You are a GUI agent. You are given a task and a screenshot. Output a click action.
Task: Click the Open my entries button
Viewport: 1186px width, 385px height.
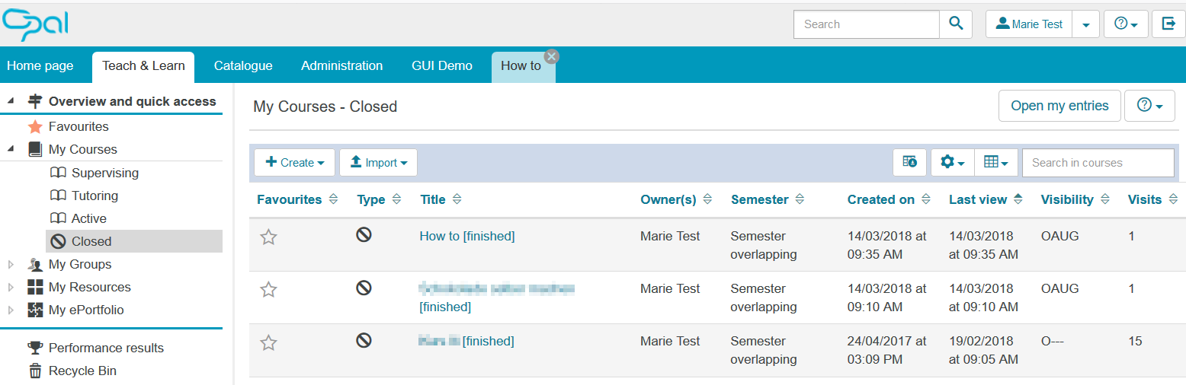[x=1059, y=106]
